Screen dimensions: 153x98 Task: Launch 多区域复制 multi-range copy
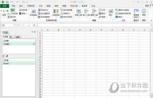(44, 17)
